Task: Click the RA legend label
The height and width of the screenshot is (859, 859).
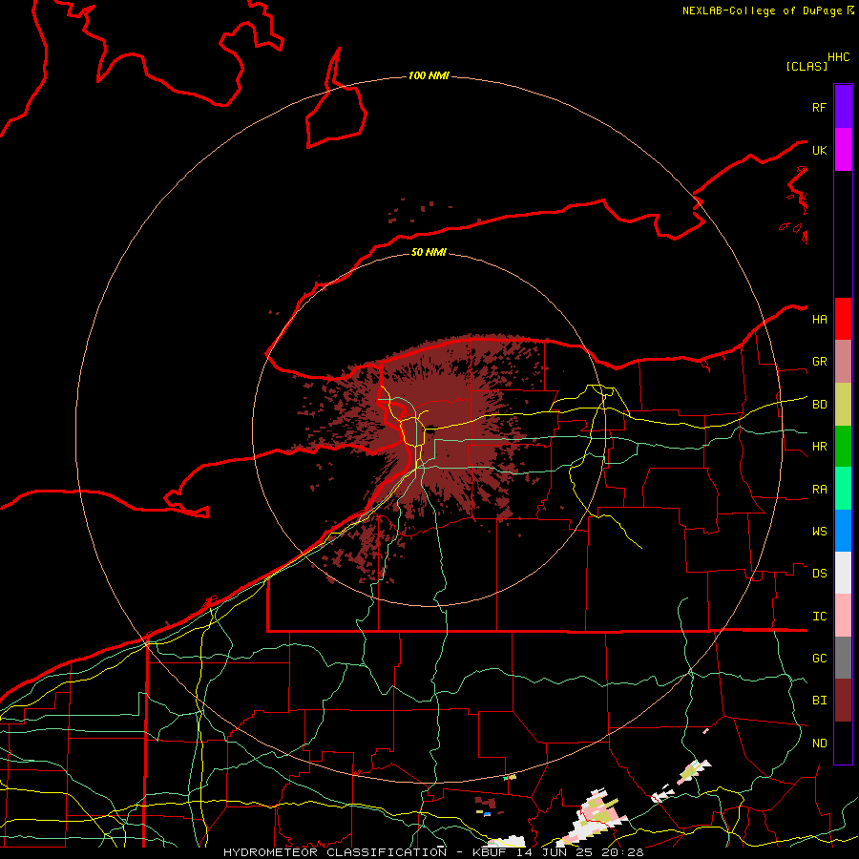Action: (x=819, y=490)
